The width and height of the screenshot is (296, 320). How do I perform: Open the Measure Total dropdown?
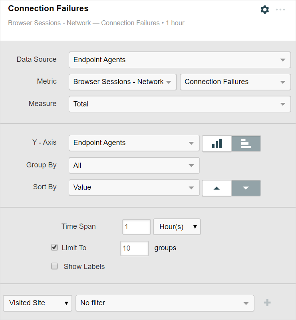(179, 104)
